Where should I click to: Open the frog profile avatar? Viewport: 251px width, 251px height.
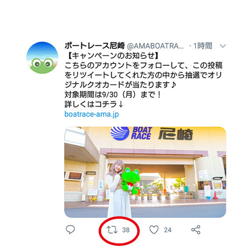coord(42,58)
